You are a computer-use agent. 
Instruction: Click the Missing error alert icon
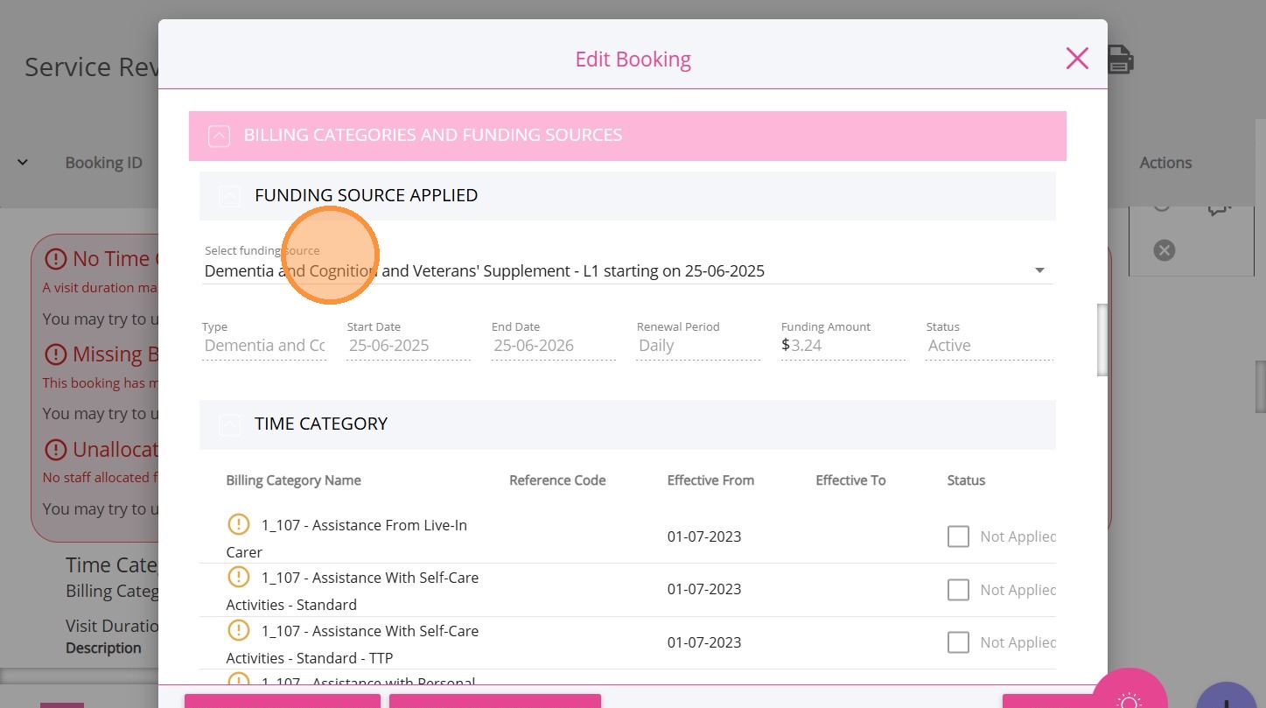[x=56, y=354]
